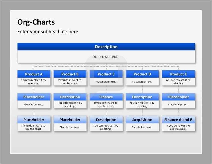
Task: Click the Product B header box
Action: pyautogui.click(x=70, y=74)
